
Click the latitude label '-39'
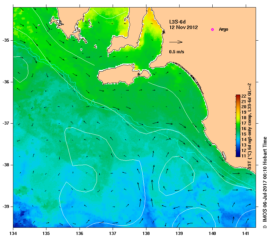pos(6,207)
